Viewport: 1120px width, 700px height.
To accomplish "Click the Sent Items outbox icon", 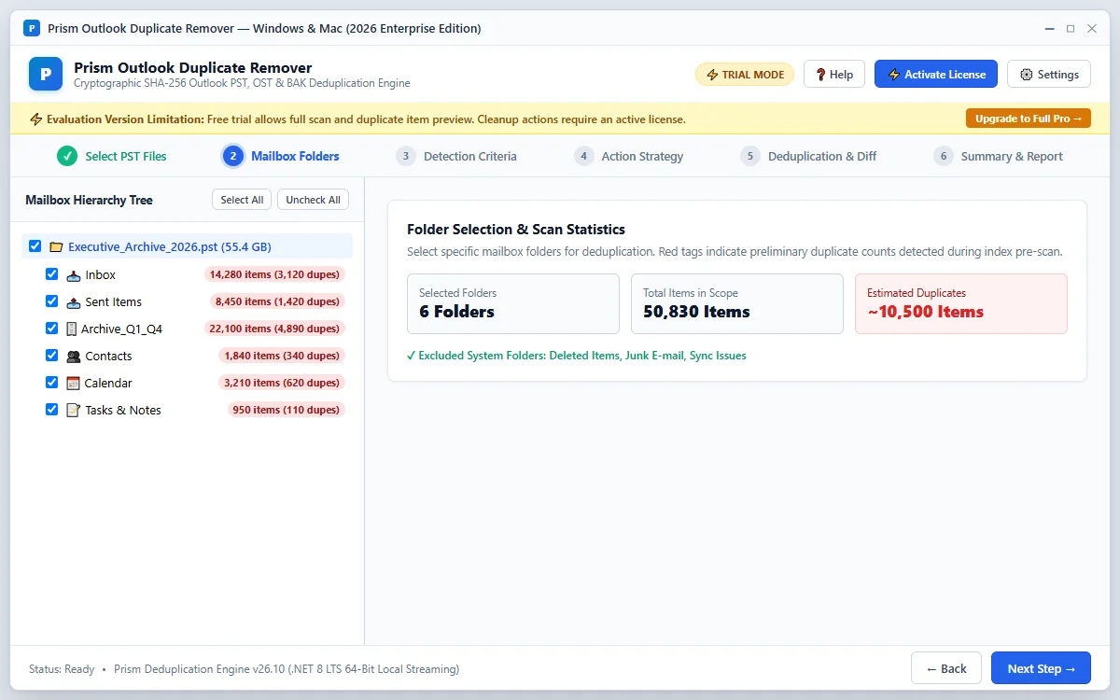I will tap(74, 302).
